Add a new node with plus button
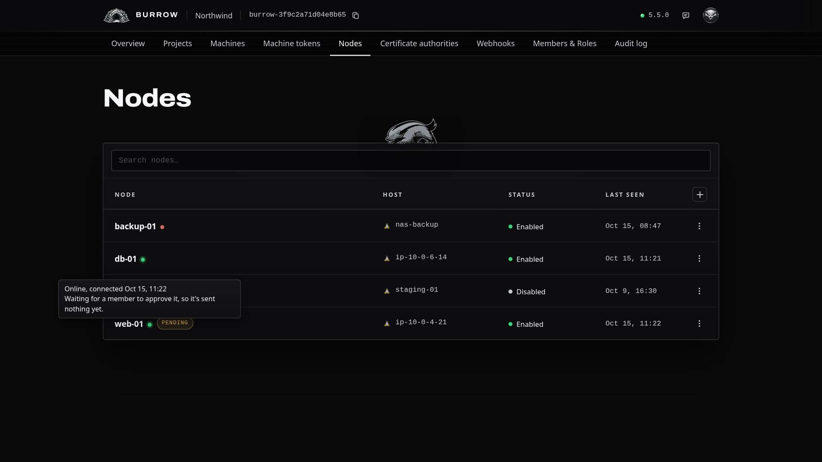This screenshot has width=822, height=462. (700, 195)
